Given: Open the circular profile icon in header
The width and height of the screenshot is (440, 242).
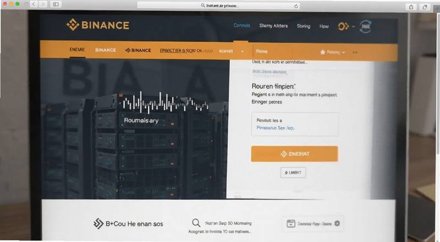Looking at the screenshot, I should (366, 26).
